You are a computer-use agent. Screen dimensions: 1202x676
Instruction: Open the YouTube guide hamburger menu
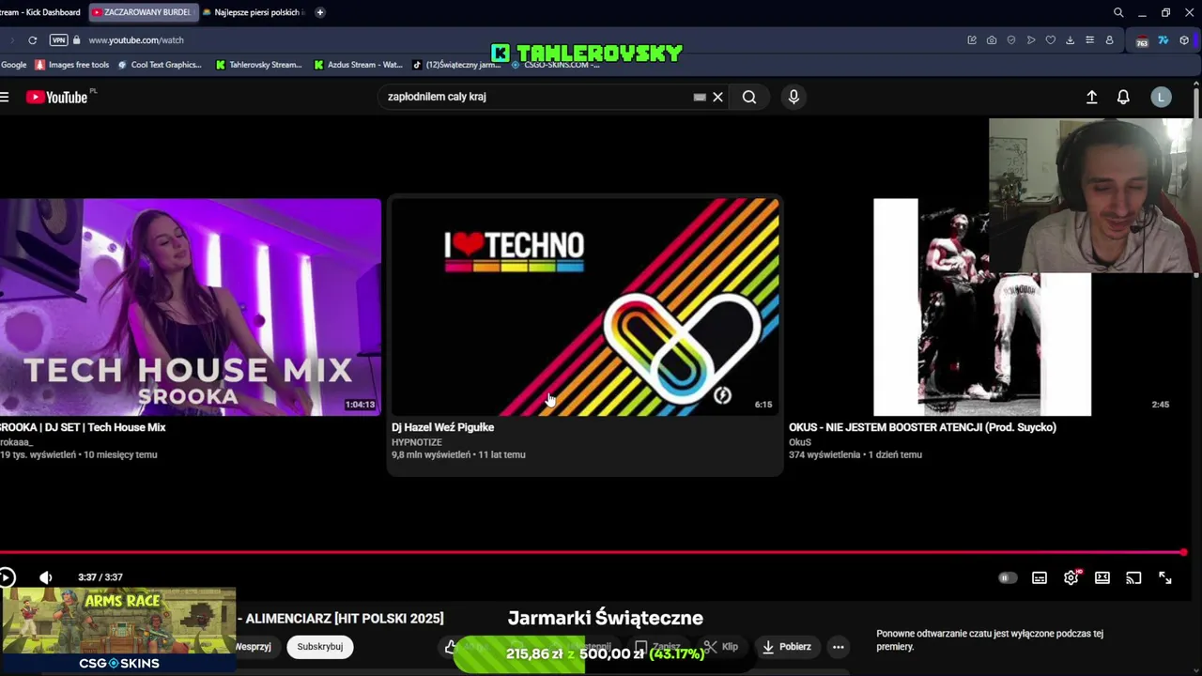coord(5,97)
